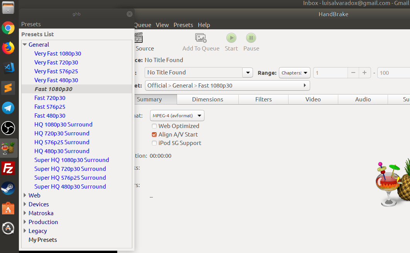The image size is (410, 253).
Task: Open the Range Chapters dropdown
Action: point(294,73)
